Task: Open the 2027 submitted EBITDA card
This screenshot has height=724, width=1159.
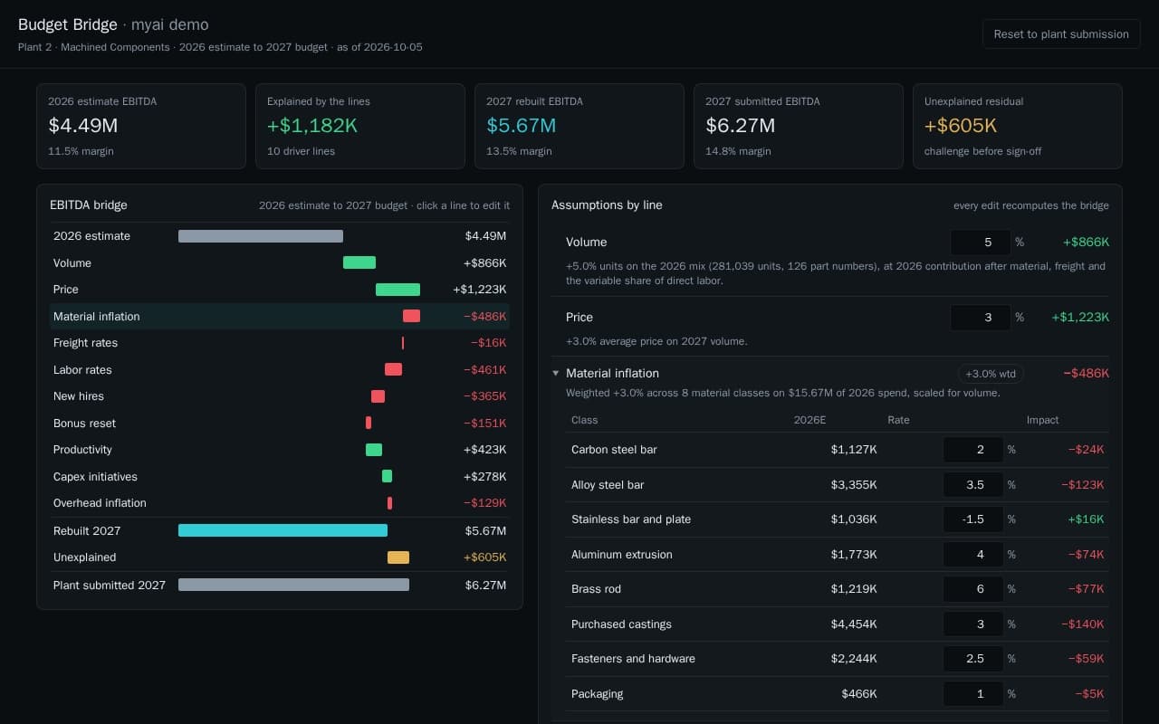Action: click(x=799, y=127)
